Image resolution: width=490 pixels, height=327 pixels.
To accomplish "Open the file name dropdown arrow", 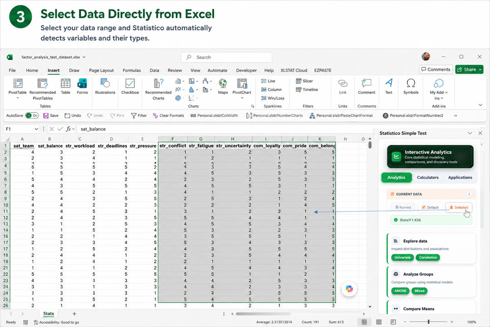I will coord(84,57).
